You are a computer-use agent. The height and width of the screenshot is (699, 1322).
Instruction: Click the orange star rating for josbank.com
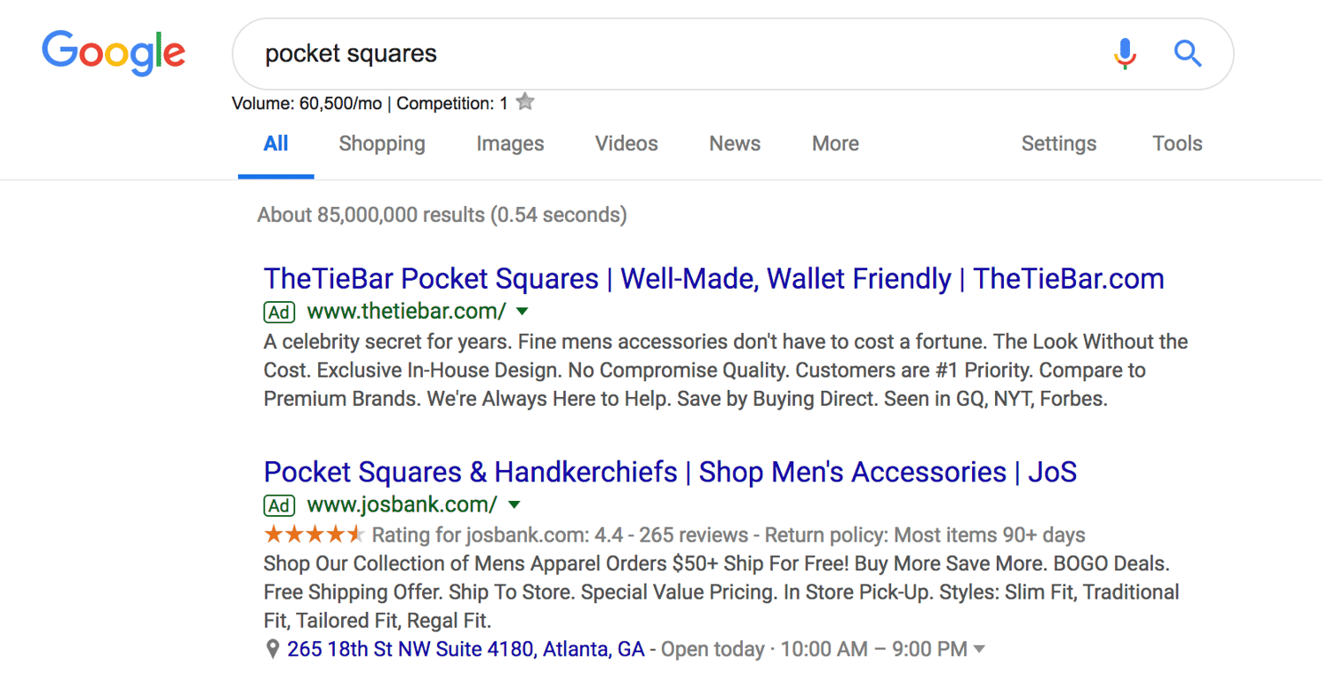coord(313,534)
